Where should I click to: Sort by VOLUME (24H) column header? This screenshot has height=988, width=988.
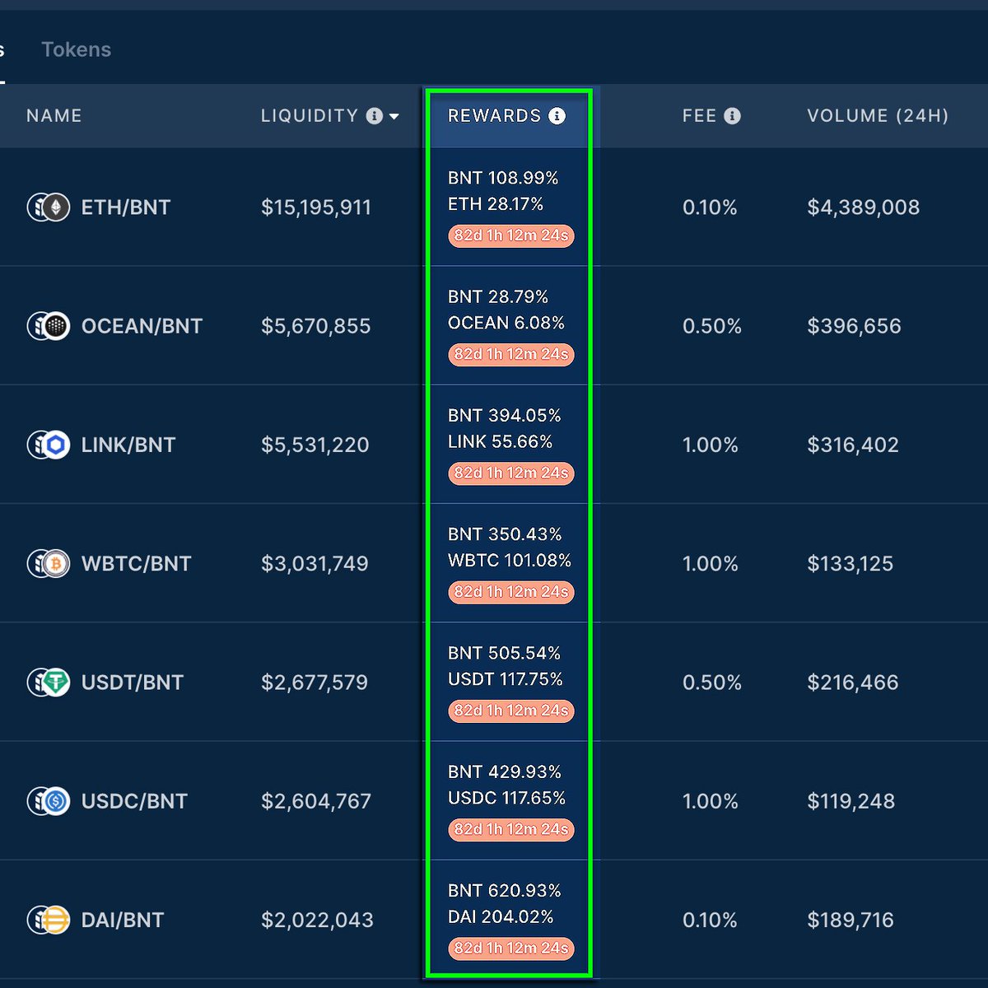pos(878,116)
